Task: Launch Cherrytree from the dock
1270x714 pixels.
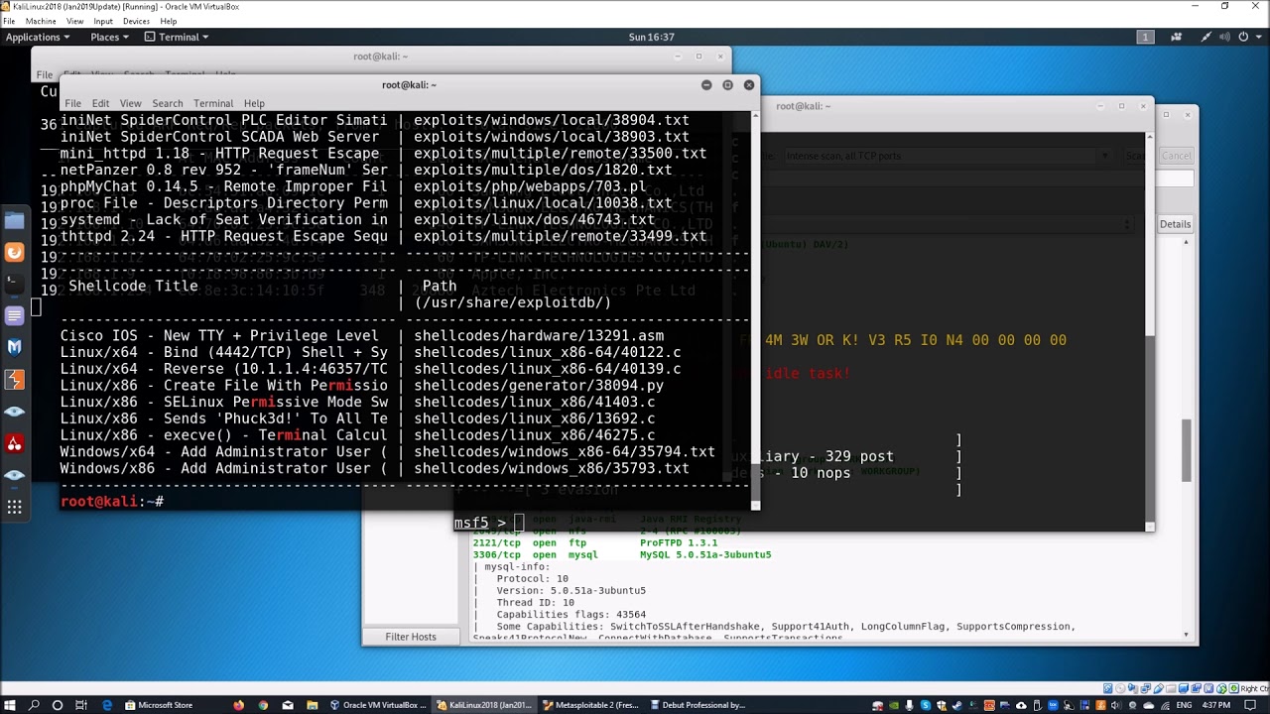Action: [14, 442]
